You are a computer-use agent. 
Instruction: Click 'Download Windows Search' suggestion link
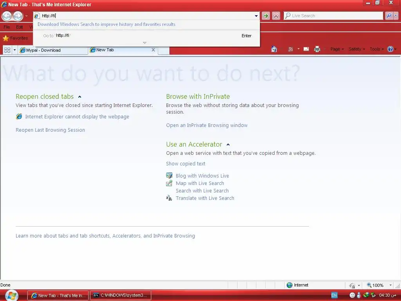[x=107, y=24]
